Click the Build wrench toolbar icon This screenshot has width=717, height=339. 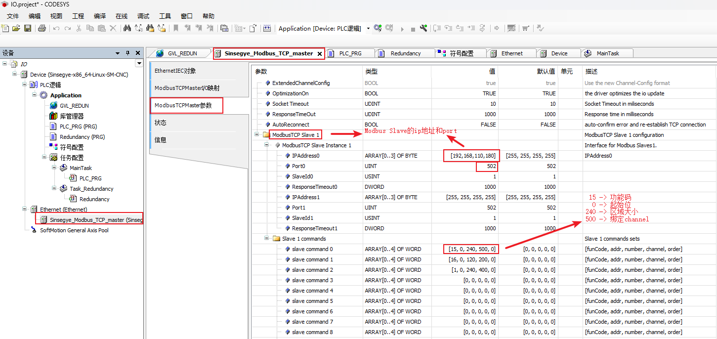[x=423, y=28]
